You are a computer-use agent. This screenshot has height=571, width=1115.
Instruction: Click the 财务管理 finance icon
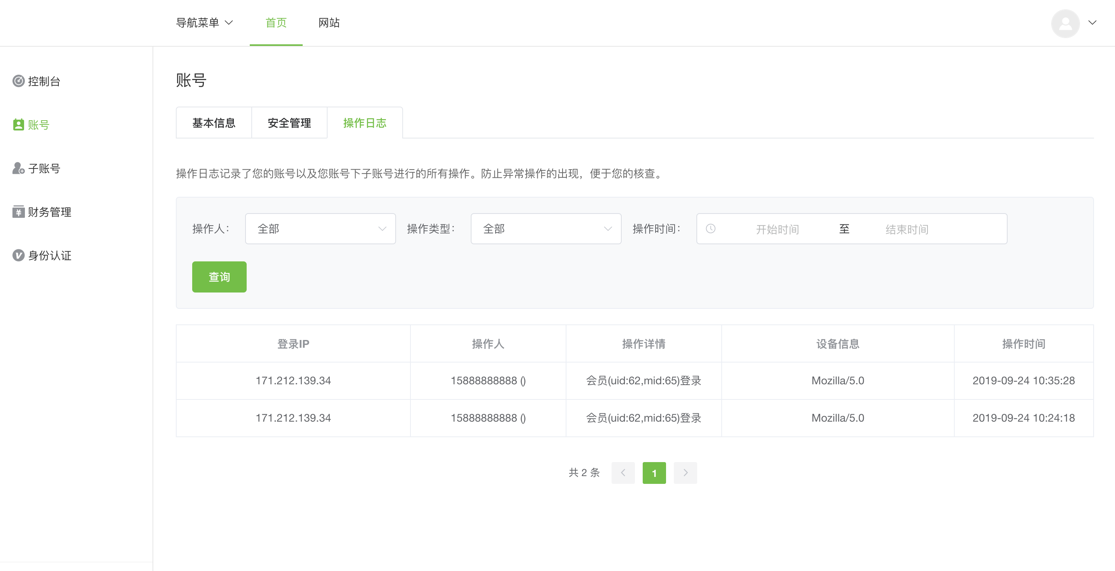(x=18, y=212)
